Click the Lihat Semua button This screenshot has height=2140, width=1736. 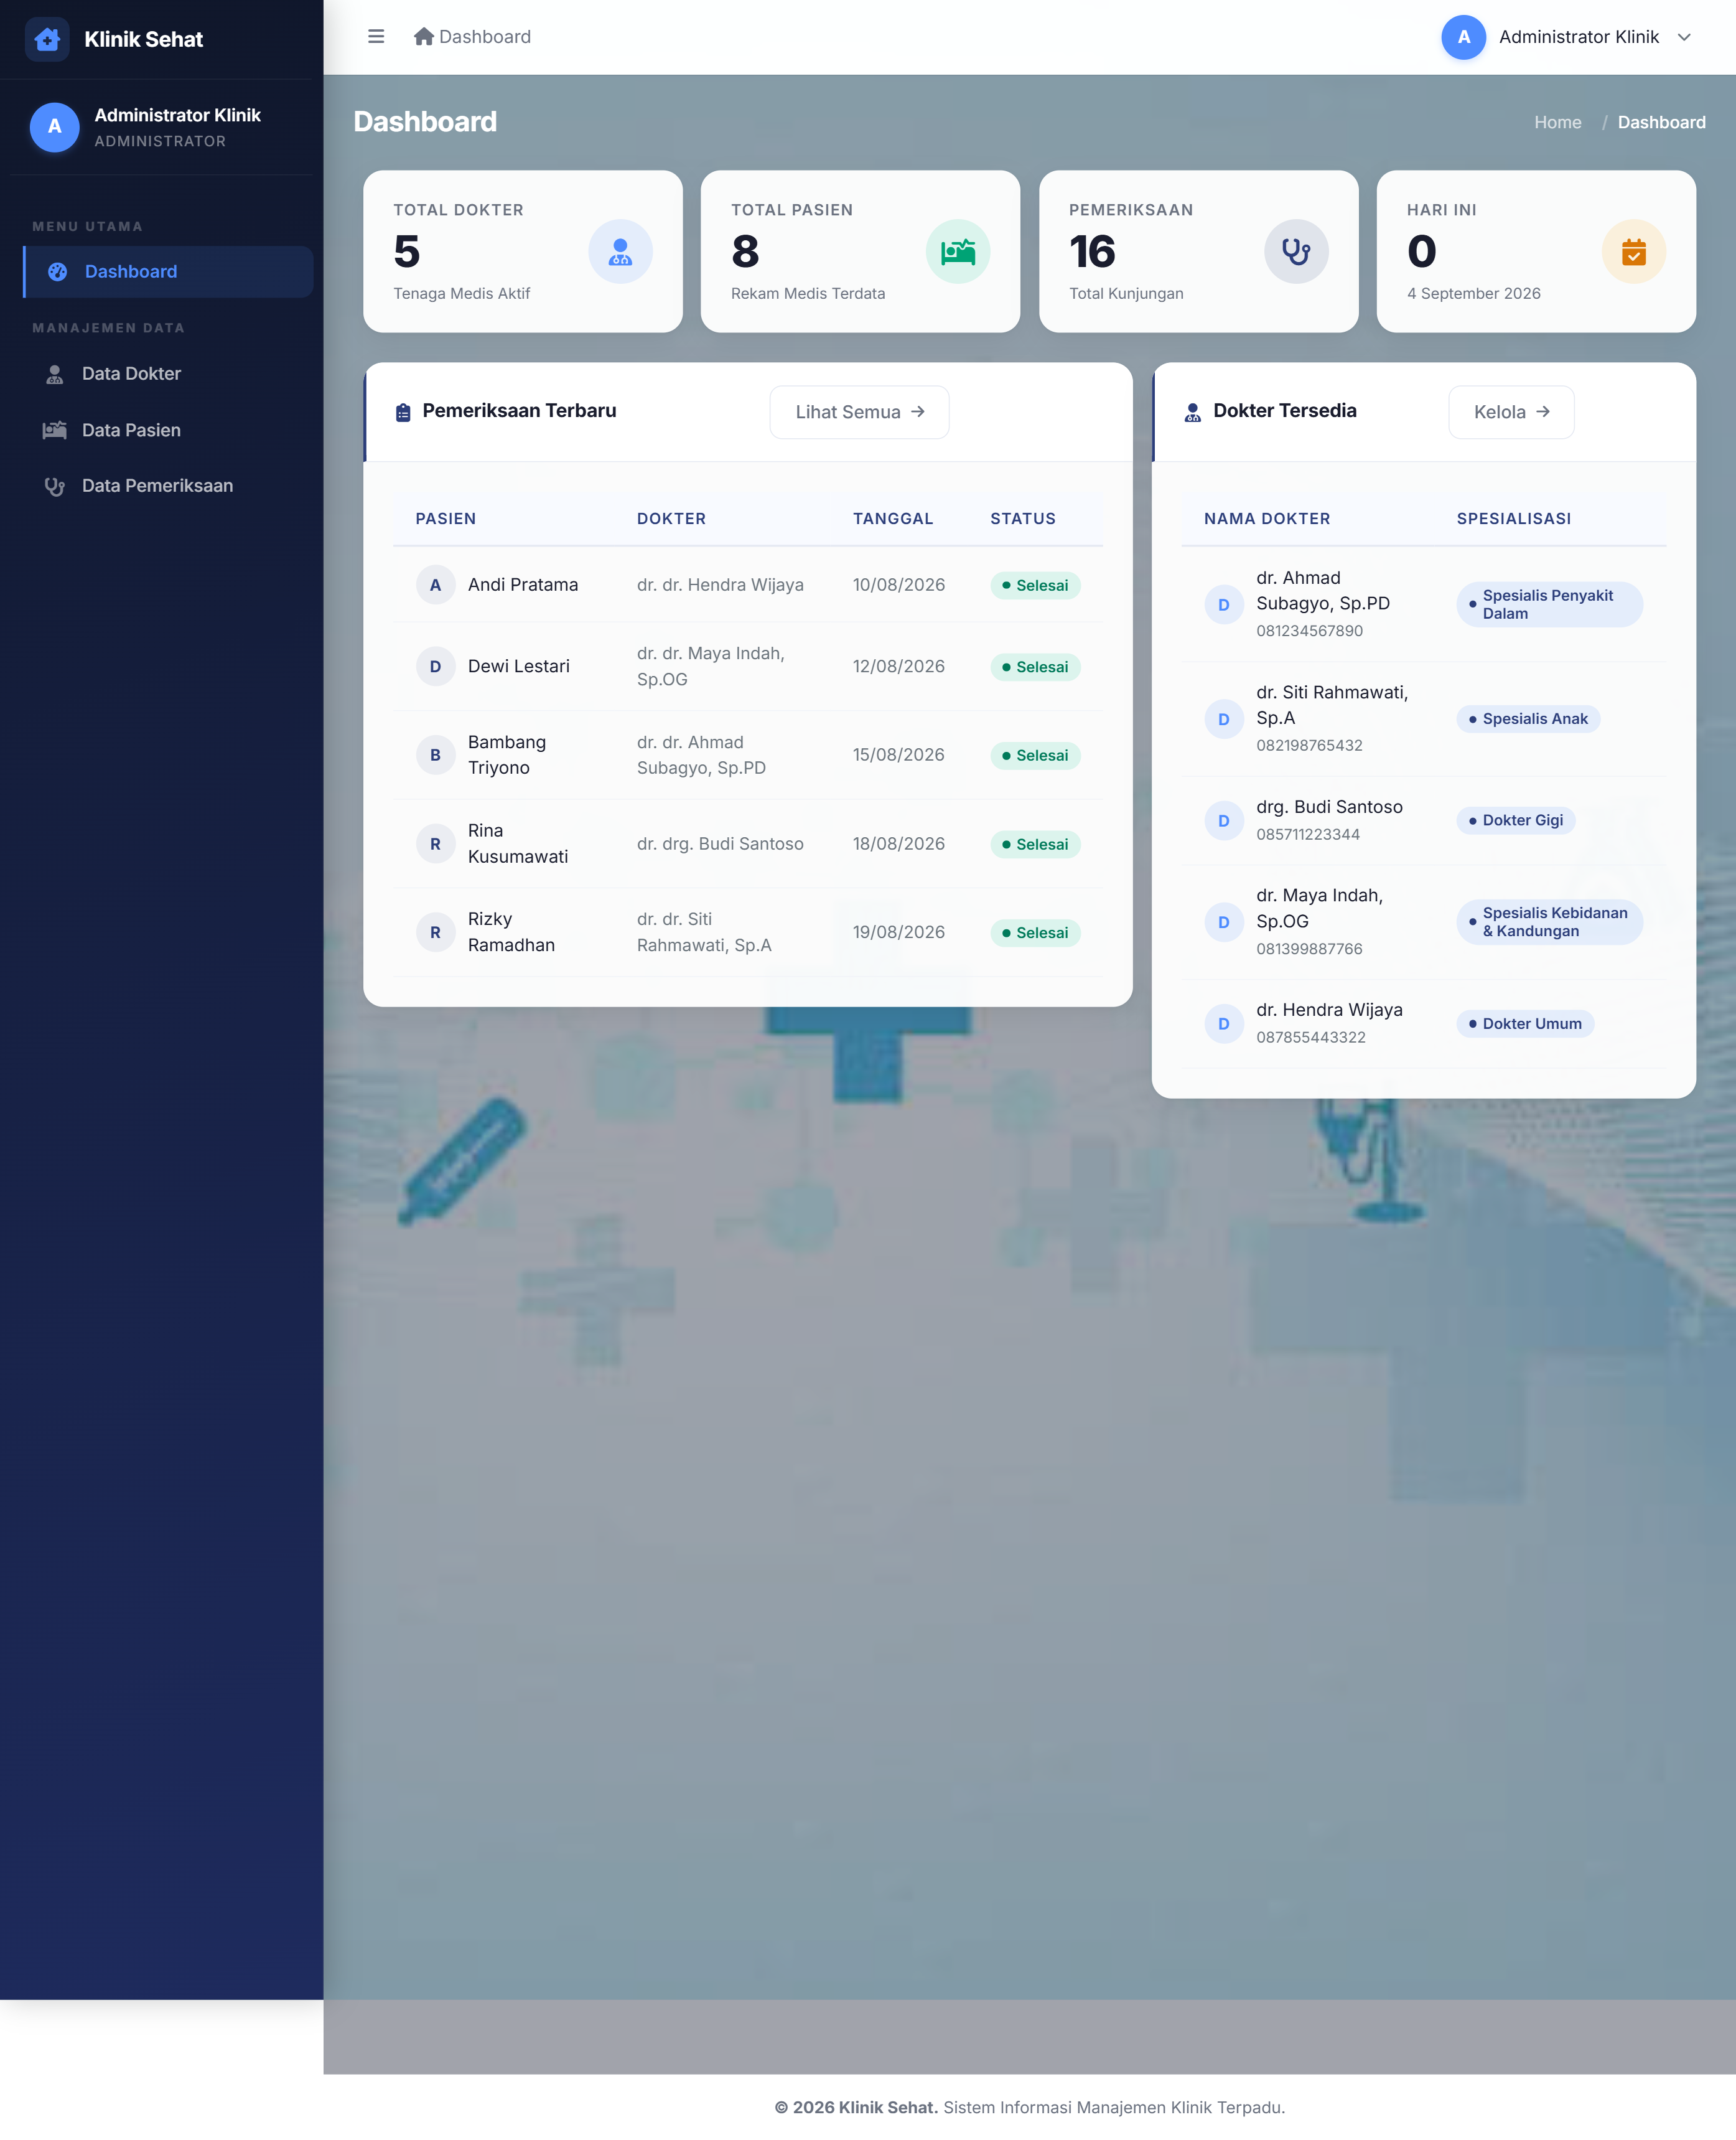(859, 412)
